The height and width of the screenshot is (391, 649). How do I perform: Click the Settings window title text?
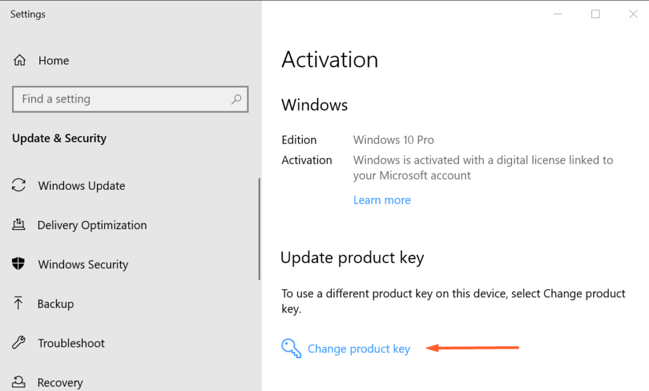(x=28, y=14)
